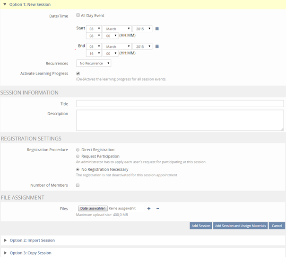Open the End year dropdown
The image size is (286, 257).
coord(142,46)
